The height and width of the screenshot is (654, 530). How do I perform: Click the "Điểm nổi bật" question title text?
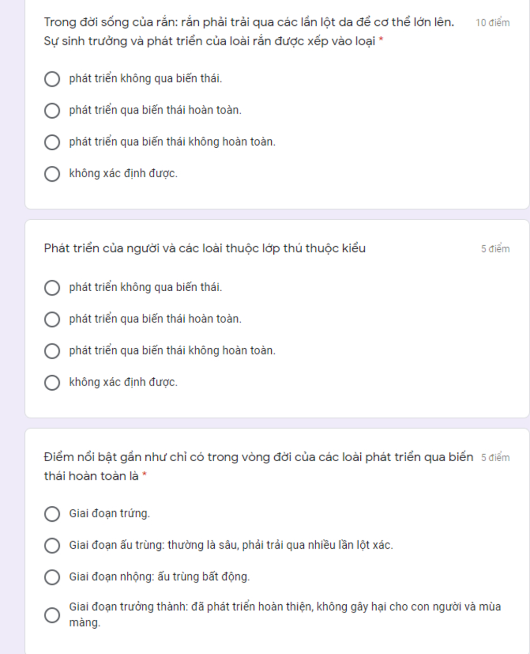tap(258, 466)
